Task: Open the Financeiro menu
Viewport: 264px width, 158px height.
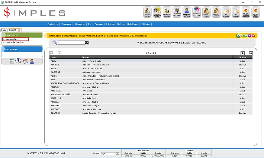Action: (x=67, y=24)
